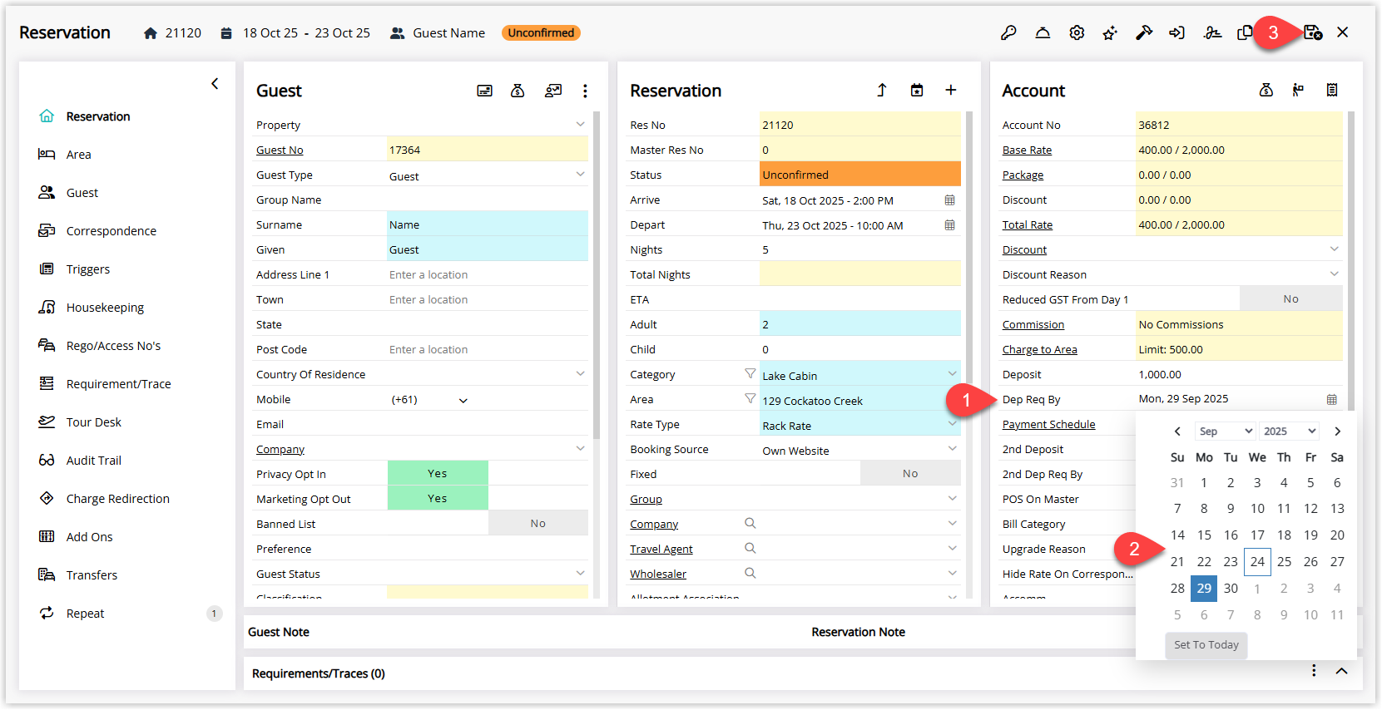Expand the Booking Source dropdown

point(952,449)
